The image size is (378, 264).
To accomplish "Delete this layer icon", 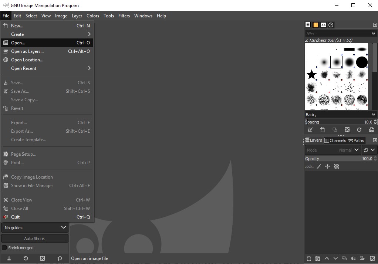I will pyautogui.click(x=372, y=258).
